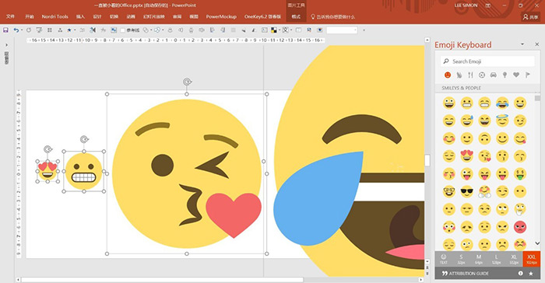Select the heart symbols category icon

tap(516, 75)
